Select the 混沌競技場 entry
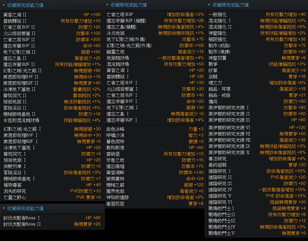 click(x=118, y=64)
